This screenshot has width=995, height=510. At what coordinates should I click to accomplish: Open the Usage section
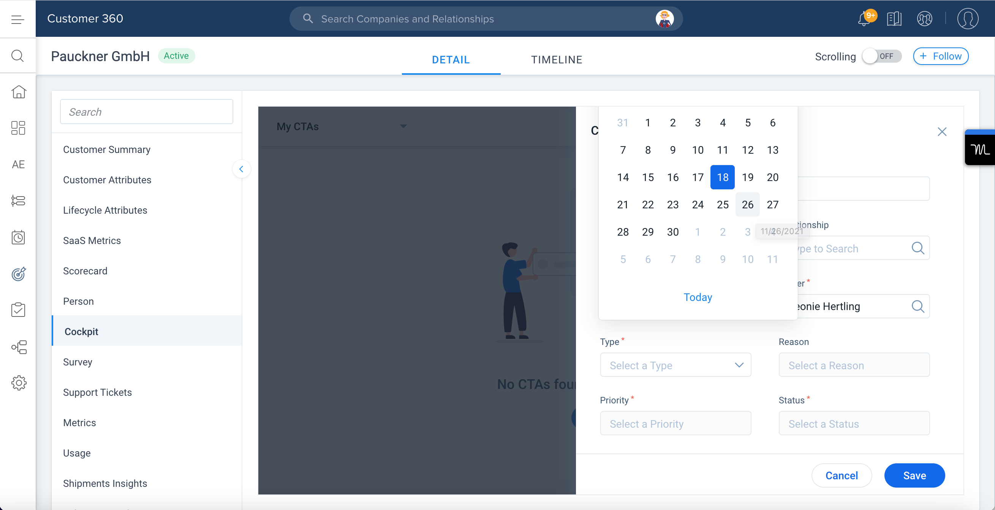tap(147, 453)
